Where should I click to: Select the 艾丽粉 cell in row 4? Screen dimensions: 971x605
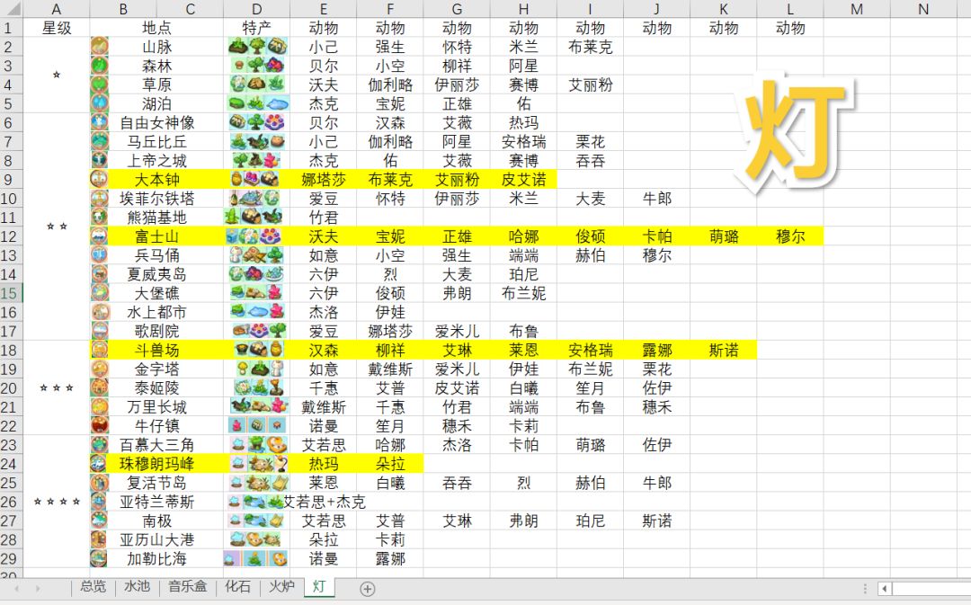click(x=590, y=85)
